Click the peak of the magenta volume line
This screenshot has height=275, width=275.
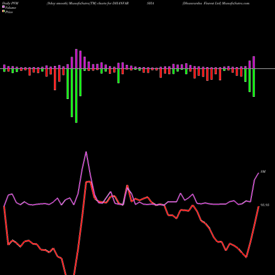[86, 152]
